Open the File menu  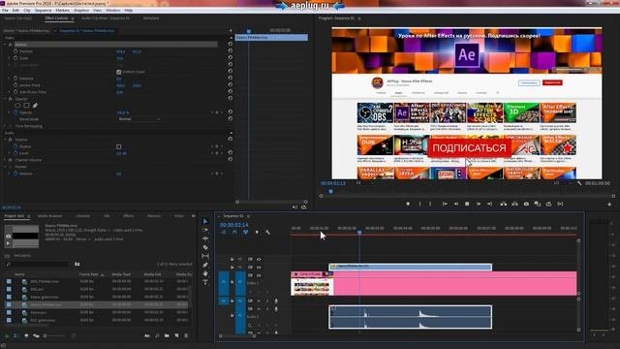click(x=5, y=11)
